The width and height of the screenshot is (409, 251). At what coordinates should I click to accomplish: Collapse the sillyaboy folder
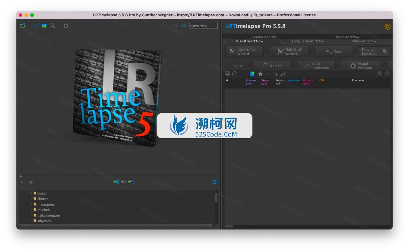click(32, 221)
